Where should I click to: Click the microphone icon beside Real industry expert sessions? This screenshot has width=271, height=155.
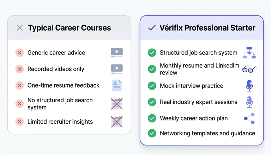[249, 102]
